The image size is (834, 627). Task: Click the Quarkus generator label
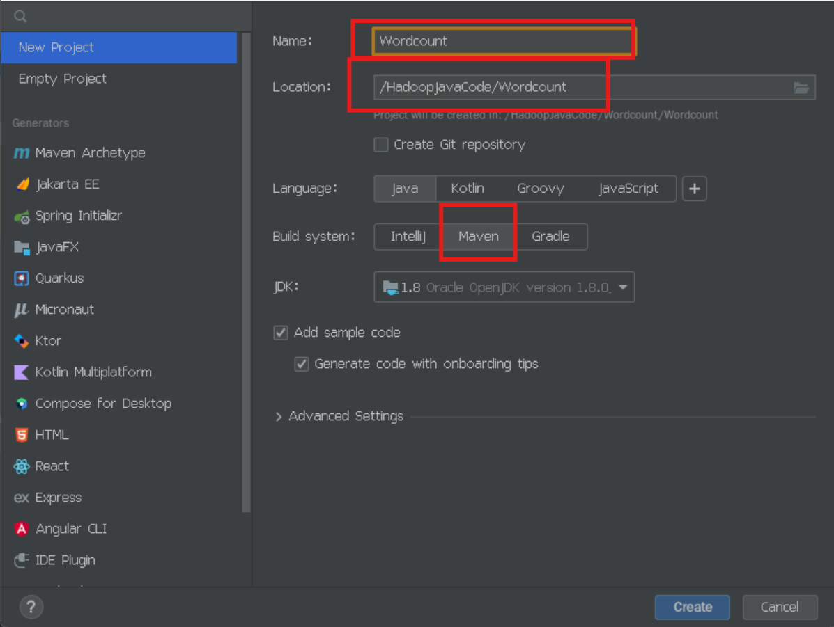tap(60, 278)
